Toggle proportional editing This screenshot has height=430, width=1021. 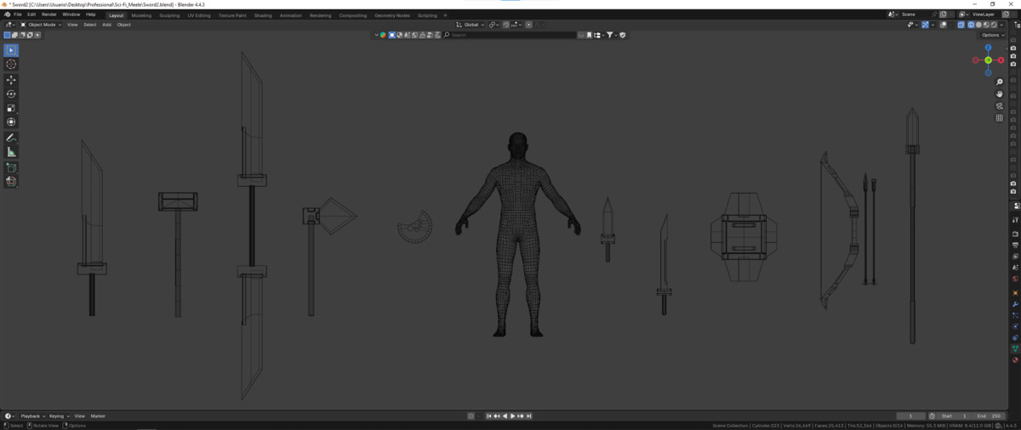[x=528, y=25]
